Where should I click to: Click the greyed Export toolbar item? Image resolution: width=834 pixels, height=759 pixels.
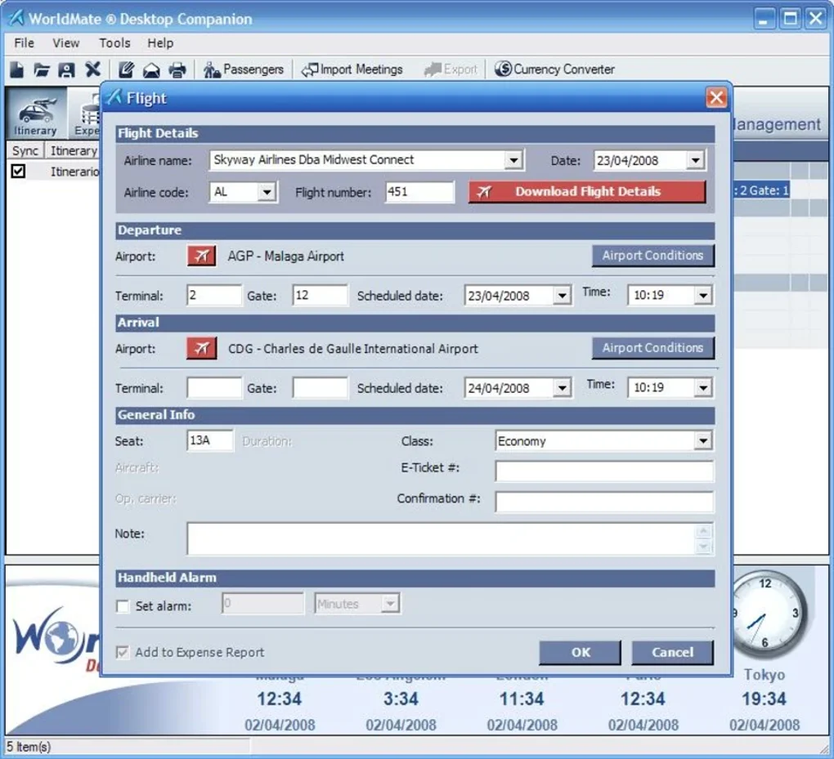[451, 69]
